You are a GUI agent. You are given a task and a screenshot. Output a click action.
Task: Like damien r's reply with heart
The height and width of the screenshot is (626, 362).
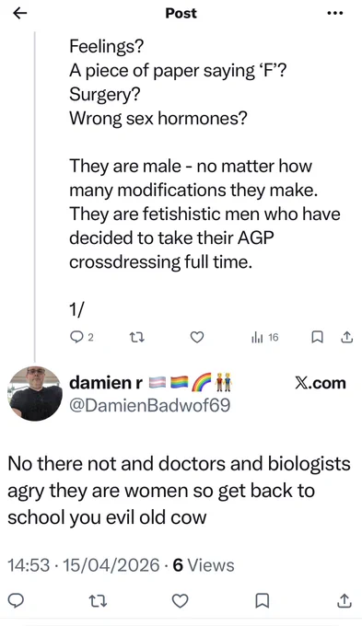[181, 600]
